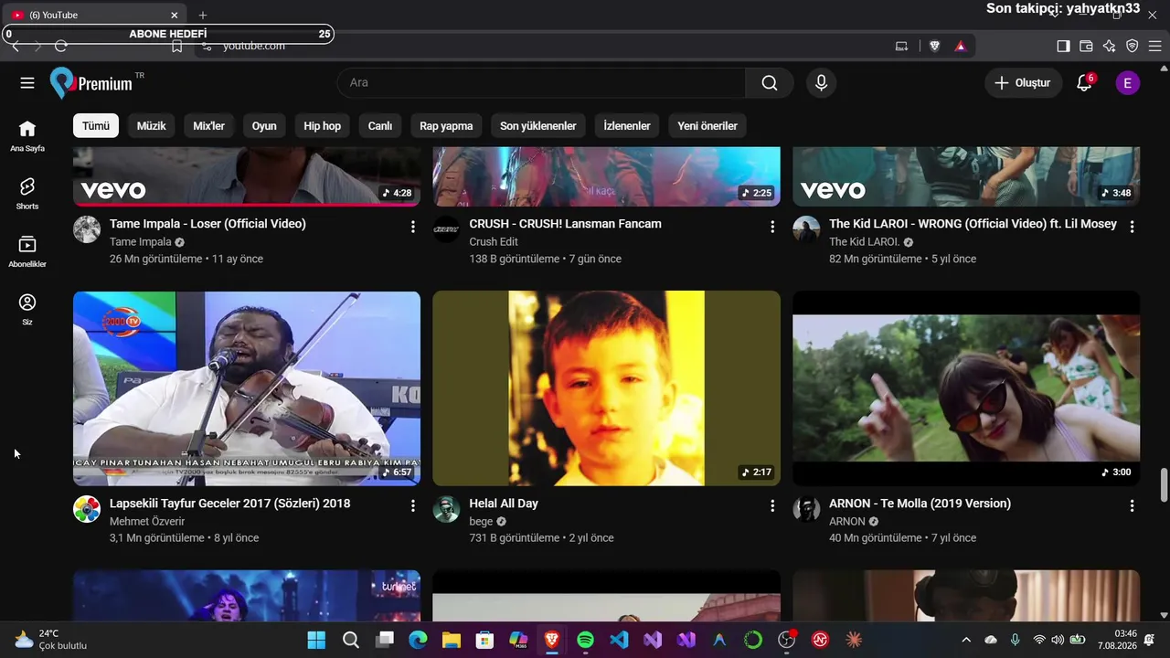Select the Hip hop filter chip

(323, 126)
